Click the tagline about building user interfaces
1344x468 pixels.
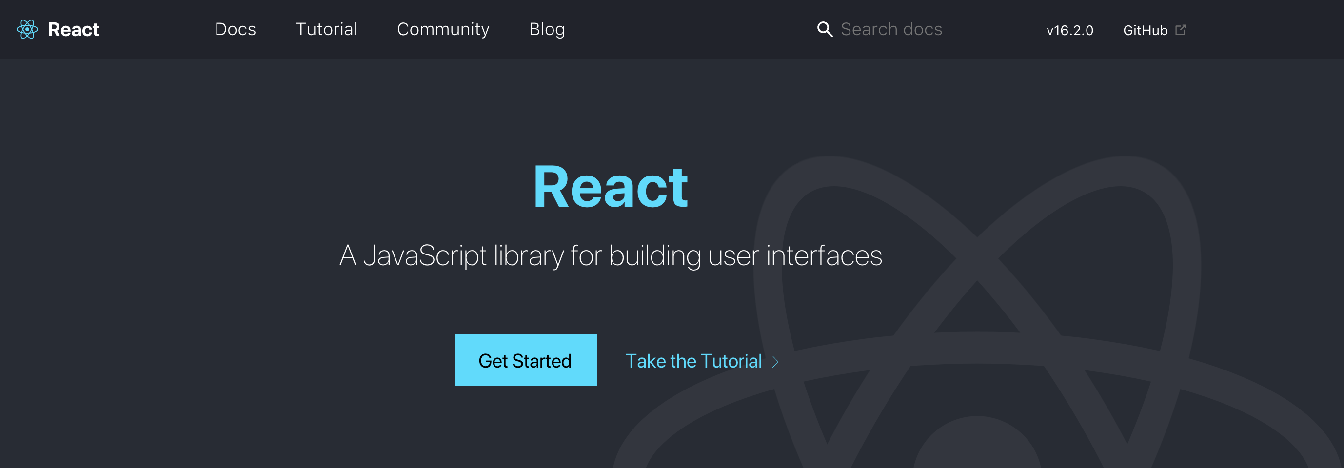611,255
